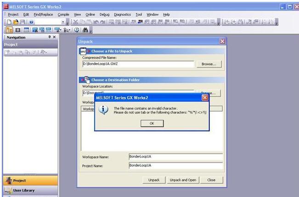Maximize the GX Works2 main window
Screen dimensions: 299x197
tap(290, 7)
